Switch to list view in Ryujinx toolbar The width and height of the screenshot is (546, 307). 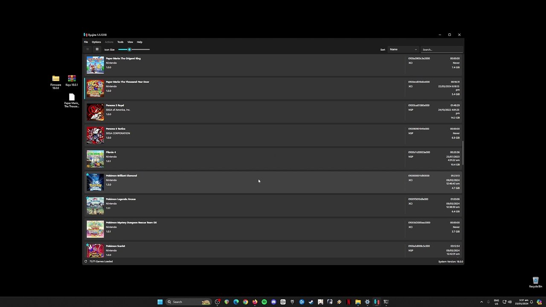(87, 49)
